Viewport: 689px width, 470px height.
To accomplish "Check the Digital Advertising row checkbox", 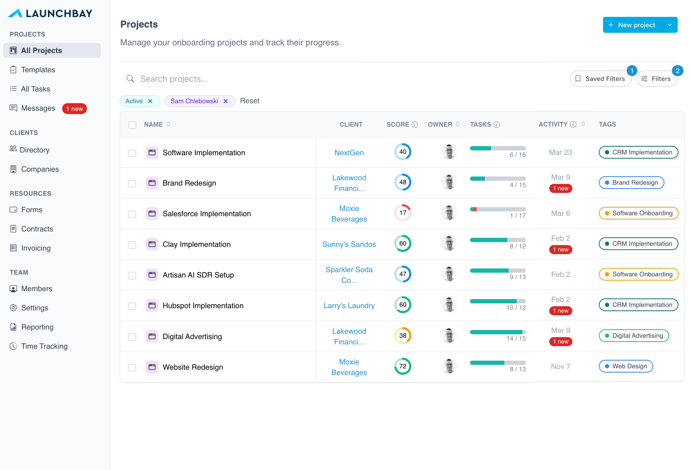I will (x=132, y=337).
